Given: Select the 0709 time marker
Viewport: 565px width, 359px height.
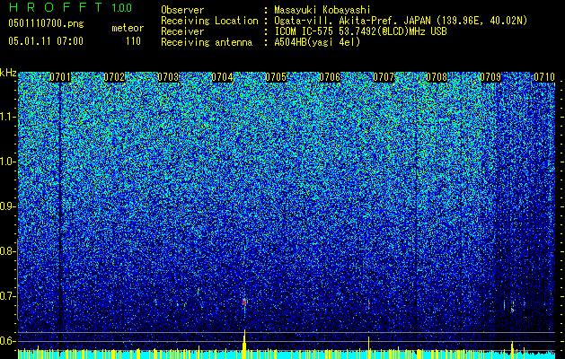Looking at the screenshot, I should [x=490, y=77].
